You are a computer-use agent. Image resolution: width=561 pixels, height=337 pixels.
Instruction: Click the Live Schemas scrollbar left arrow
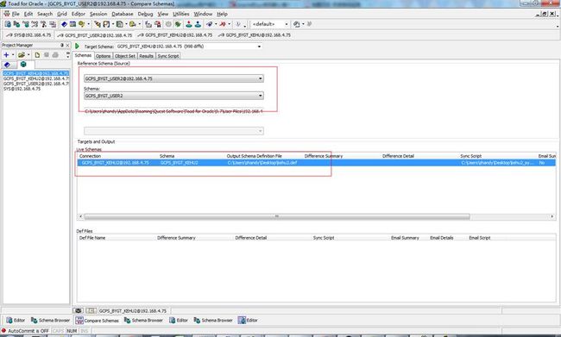pyautogui.click(x=81, y=216)
